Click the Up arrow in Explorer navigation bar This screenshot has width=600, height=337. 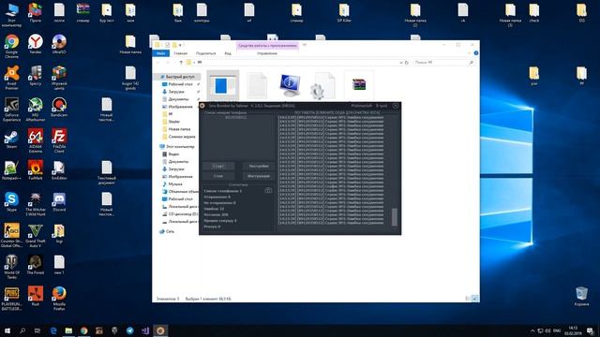[181, 63]
